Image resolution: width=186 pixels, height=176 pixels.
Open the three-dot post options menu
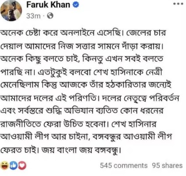click(x=178, y=4)
